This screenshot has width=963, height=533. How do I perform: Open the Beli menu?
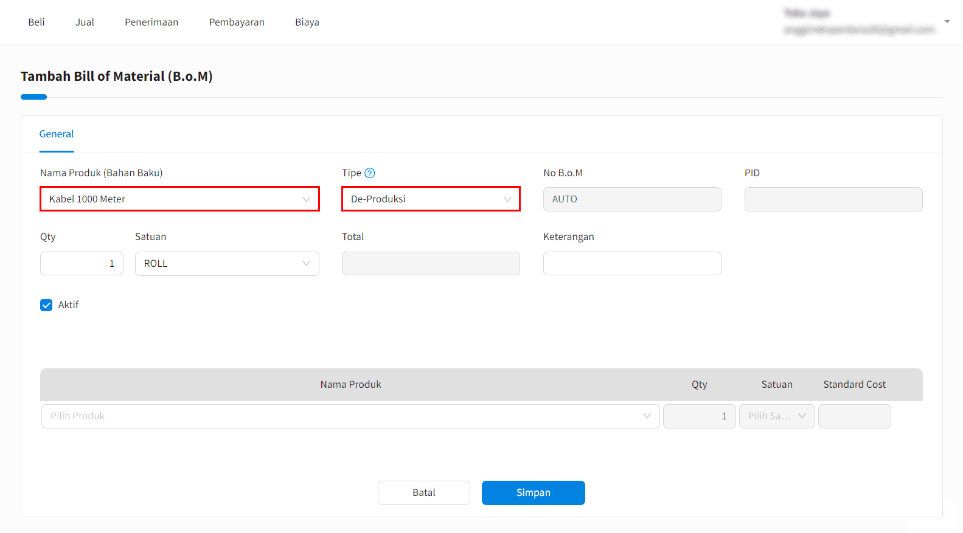coord(37,22)
